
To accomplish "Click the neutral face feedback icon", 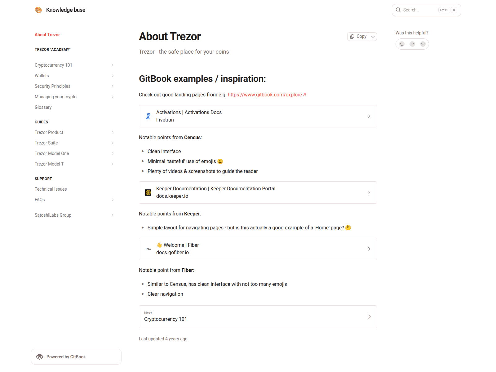I will [412, 44].
